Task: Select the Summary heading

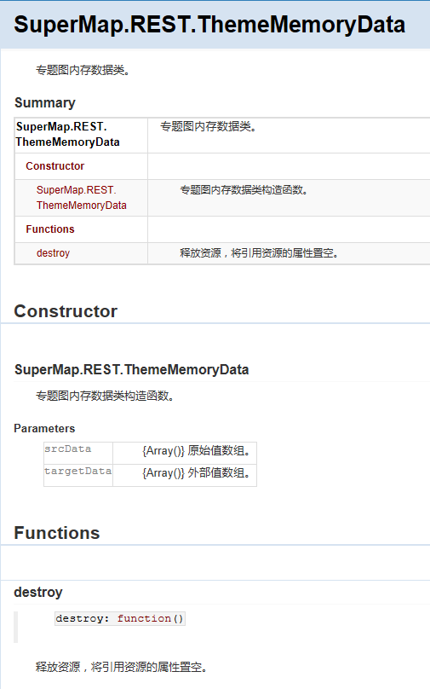Action: (45, 103)
